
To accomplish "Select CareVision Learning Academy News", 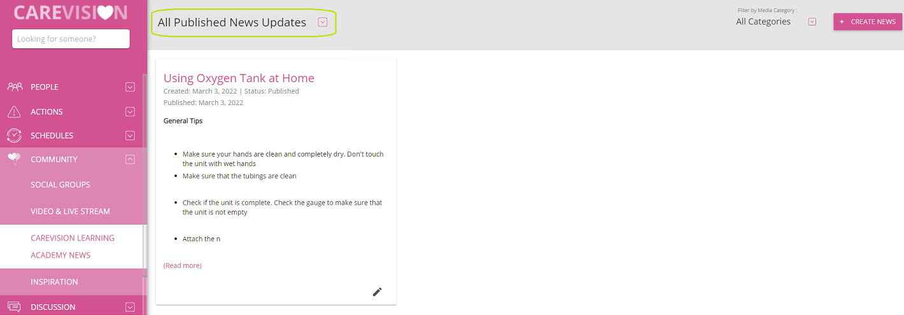I will pos(73,246).
